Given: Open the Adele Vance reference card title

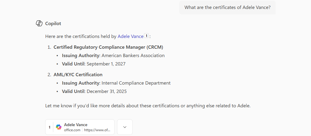Looking at the screenshot, I should pyautogui.click(x=76, y=125).
